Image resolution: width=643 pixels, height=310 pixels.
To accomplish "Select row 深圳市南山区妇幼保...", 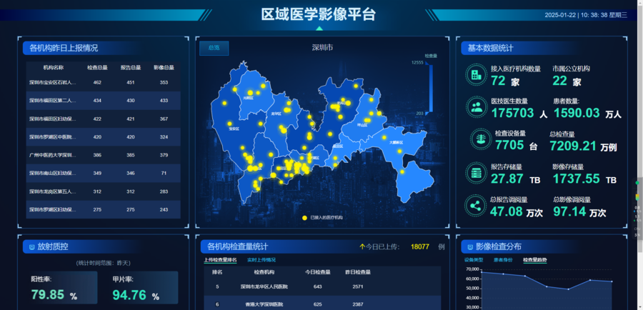I will point(104,173).
